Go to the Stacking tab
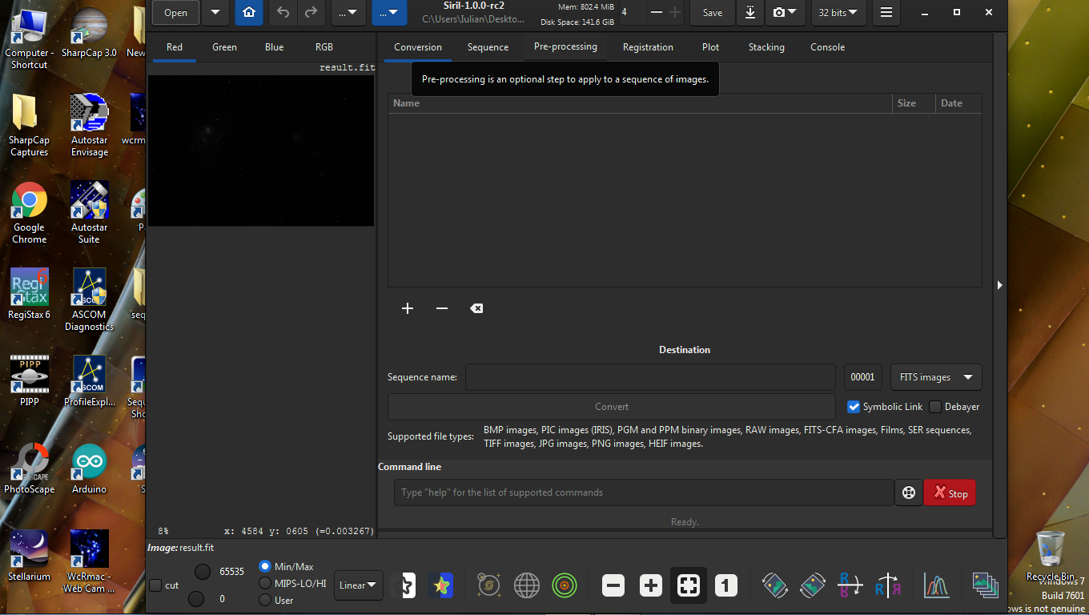 tap(766, 47)
